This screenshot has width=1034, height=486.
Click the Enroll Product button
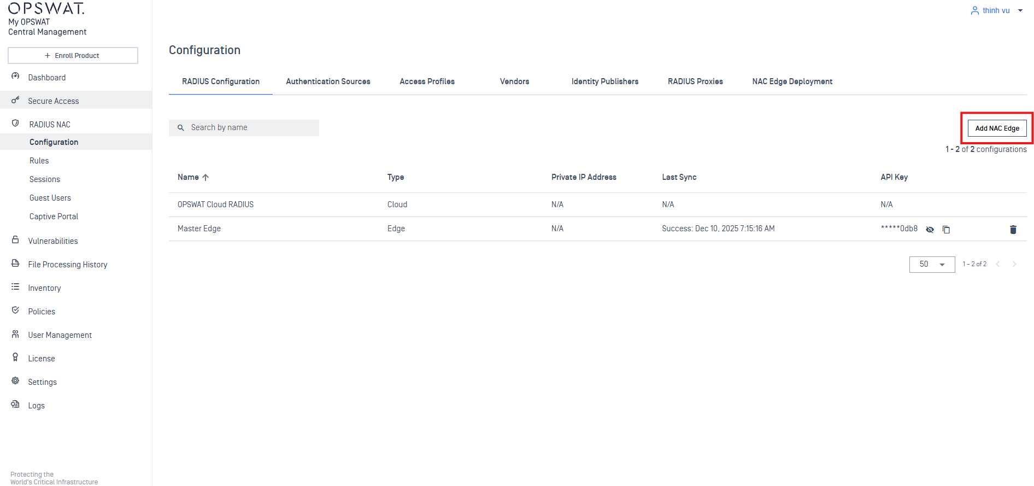click(73, 56)
